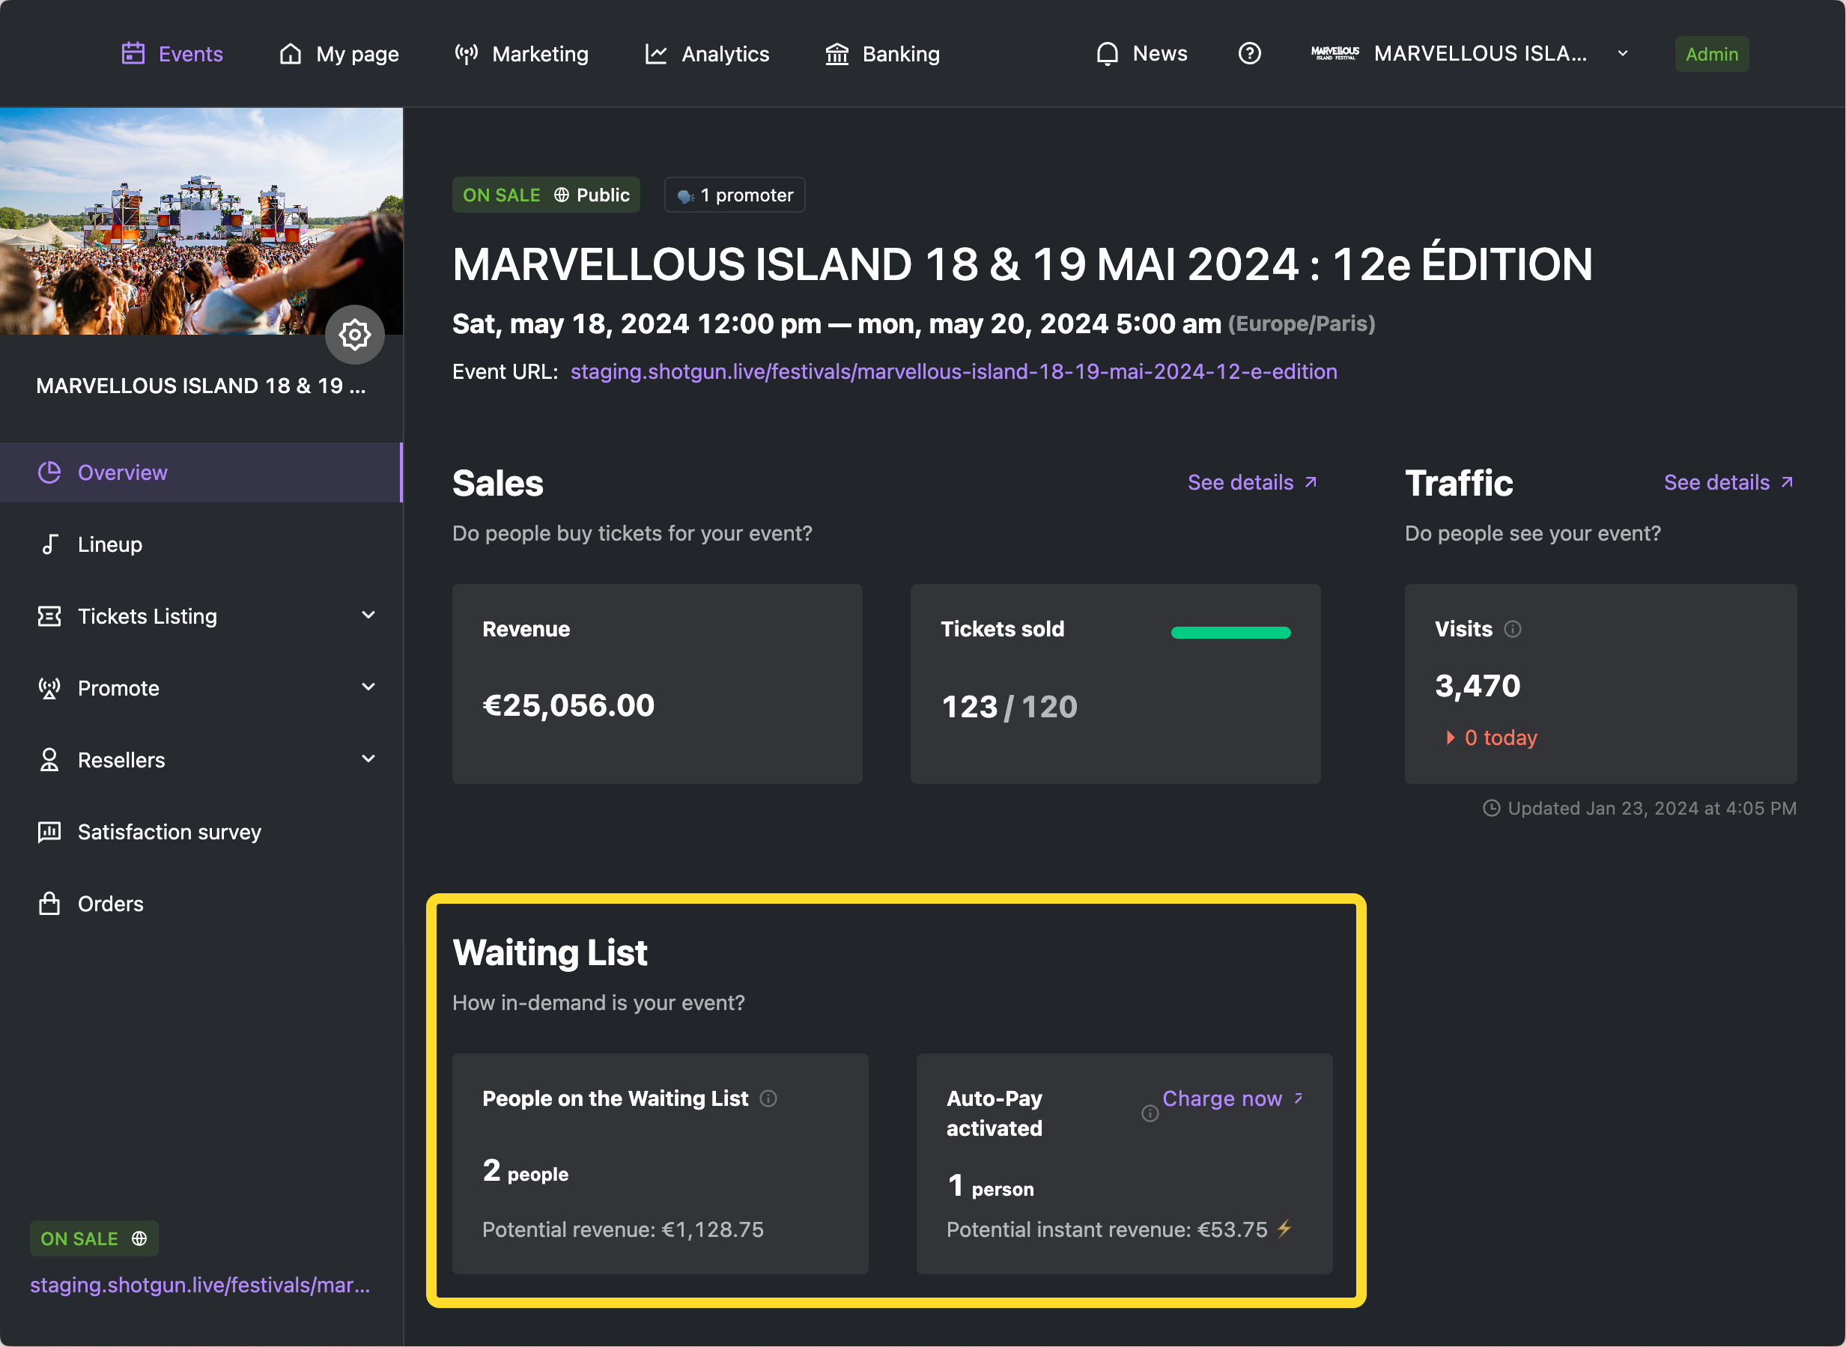Click info icon beside People on the Waiting List

click(768, 1098)
